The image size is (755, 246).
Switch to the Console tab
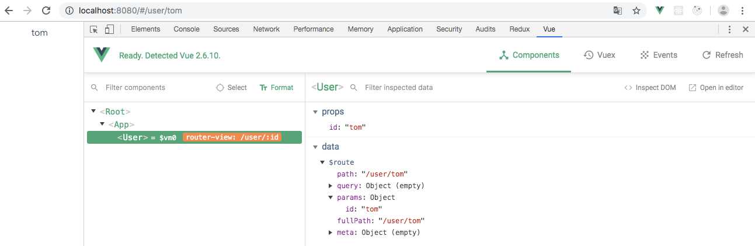(x=186, y=29)
